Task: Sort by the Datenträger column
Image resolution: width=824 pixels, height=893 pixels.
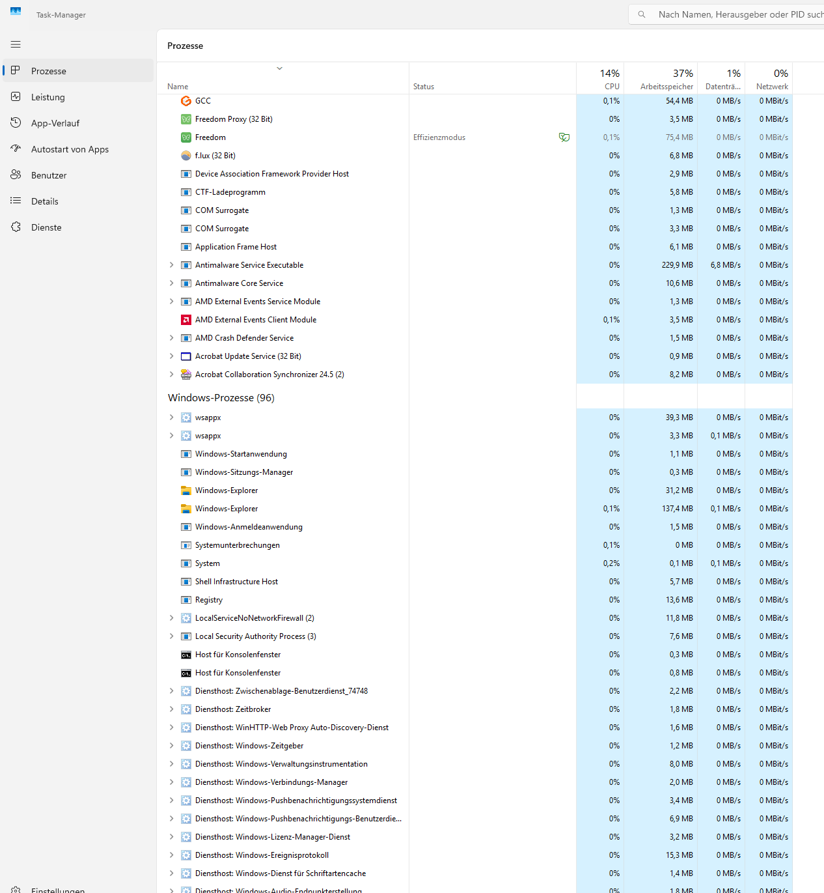Action: (721, 79)
